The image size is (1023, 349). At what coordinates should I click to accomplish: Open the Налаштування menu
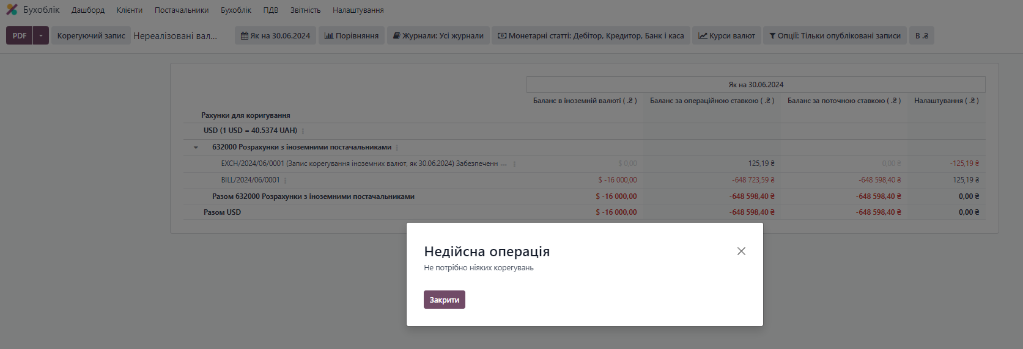(x=358, y=10)
